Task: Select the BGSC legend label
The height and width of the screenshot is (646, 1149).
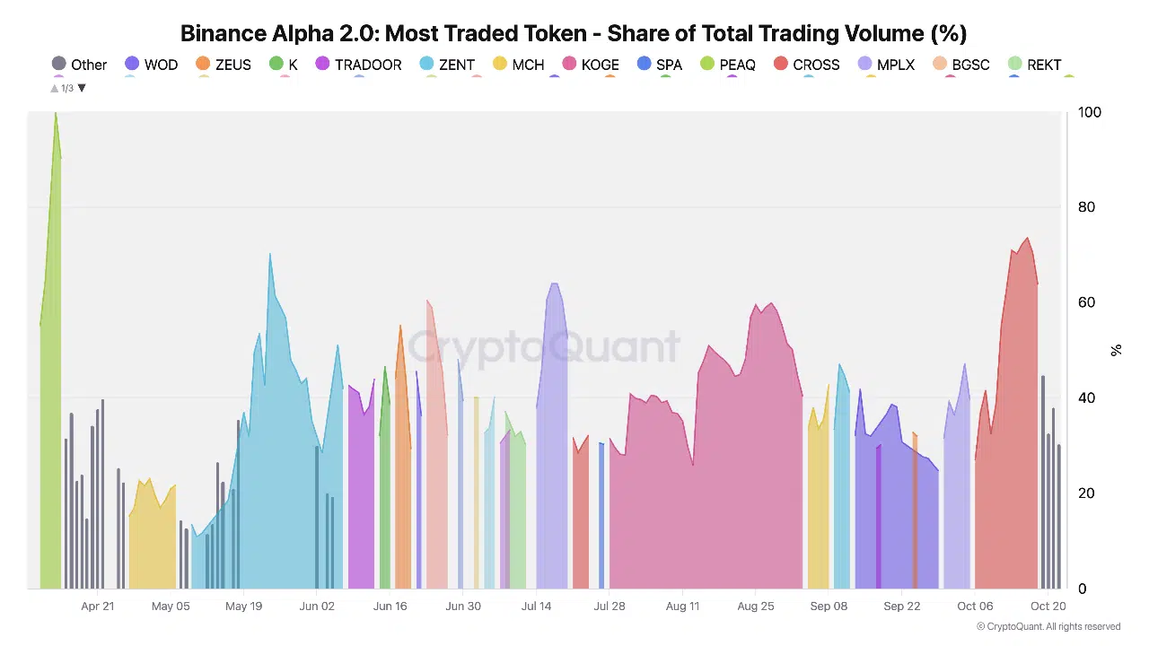Action: point(970,65)
